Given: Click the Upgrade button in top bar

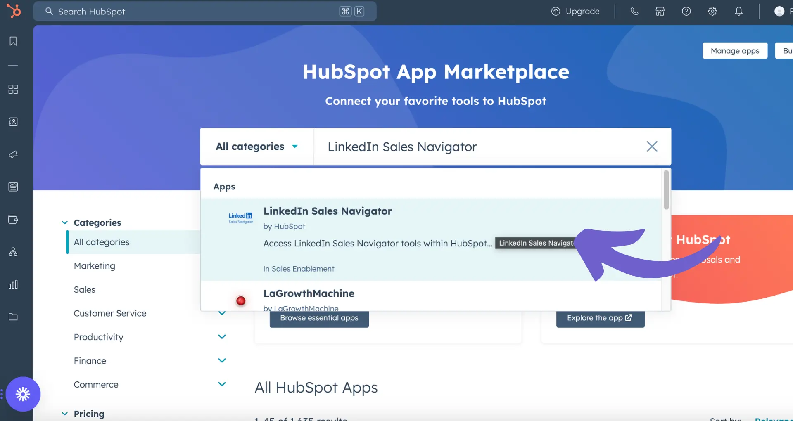Looking at the screenshot, I should 575,12.
